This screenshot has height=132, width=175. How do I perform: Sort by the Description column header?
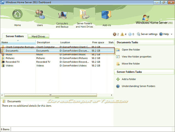(47, 42)
